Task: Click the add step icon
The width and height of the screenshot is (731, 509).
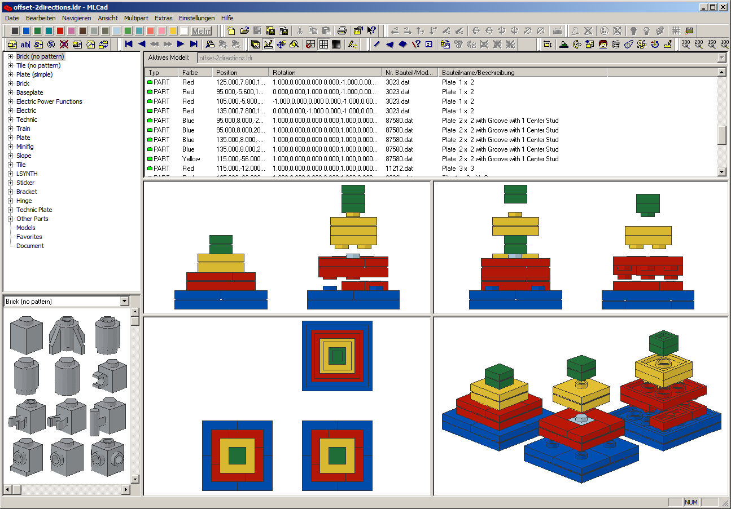Action: [x=38, y=44]
